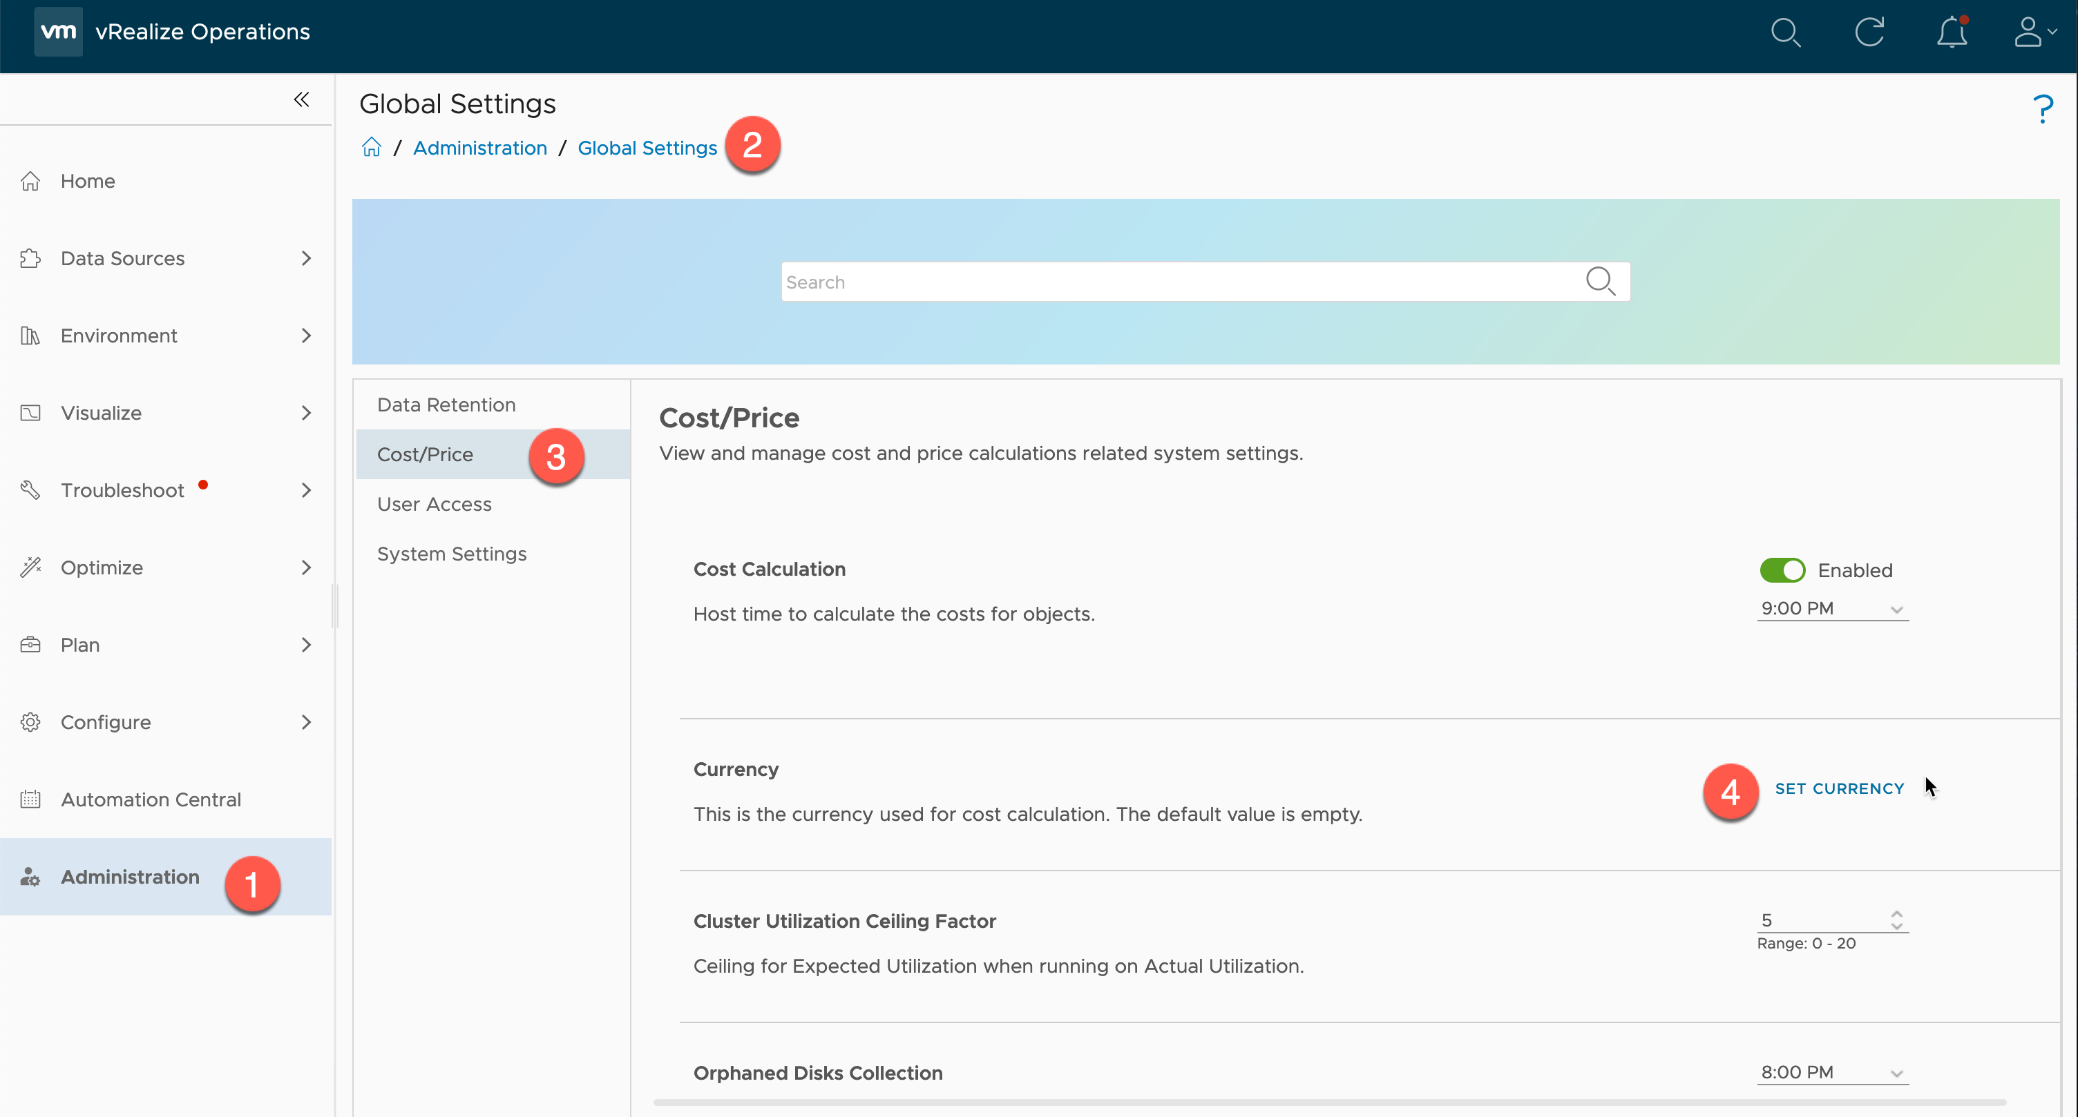Screen dimensions: 2078x1117
Task: Collapse the left navigation with double-chevron
Action: pyautogui.click(x=302, y=99)
